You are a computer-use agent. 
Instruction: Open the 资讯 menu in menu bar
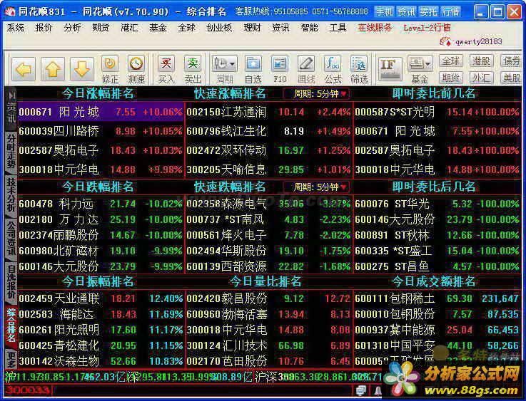(x=280, y=28)
